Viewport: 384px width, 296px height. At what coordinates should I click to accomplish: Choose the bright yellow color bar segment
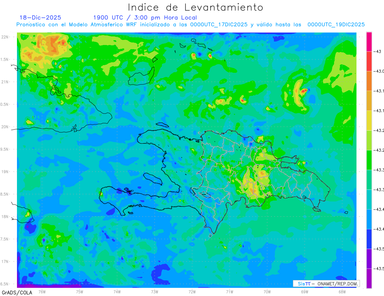coord(369,120)
